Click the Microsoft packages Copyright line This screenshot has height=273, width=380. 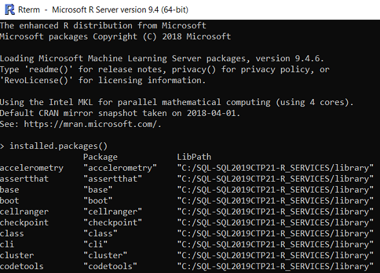(115, 36)
